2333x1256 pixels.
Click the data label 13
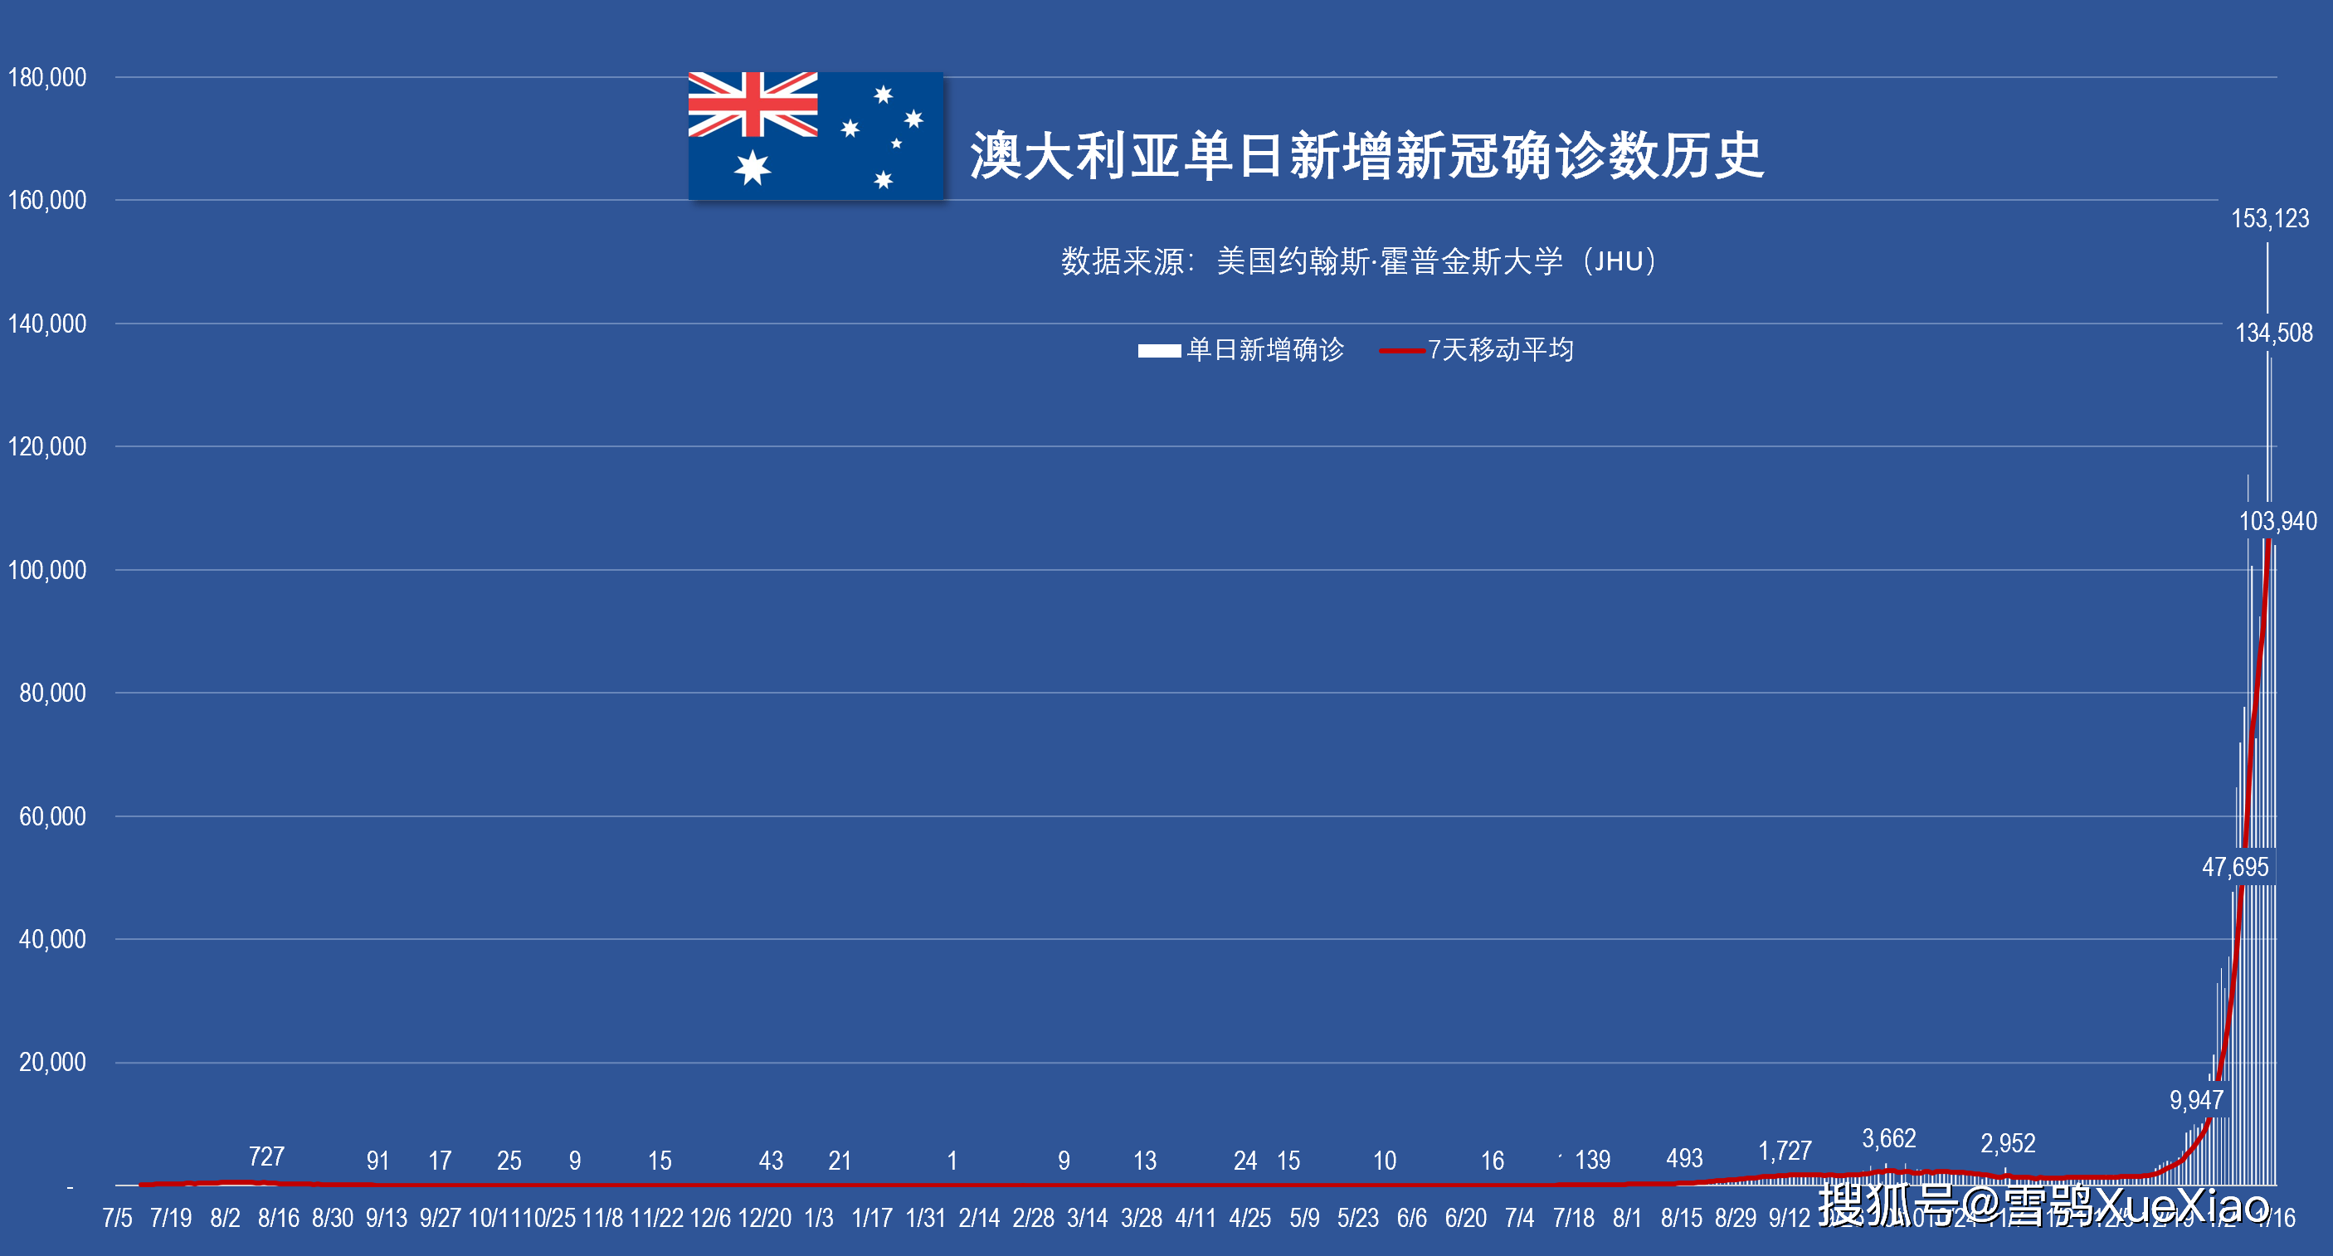pos(1145,1161)
